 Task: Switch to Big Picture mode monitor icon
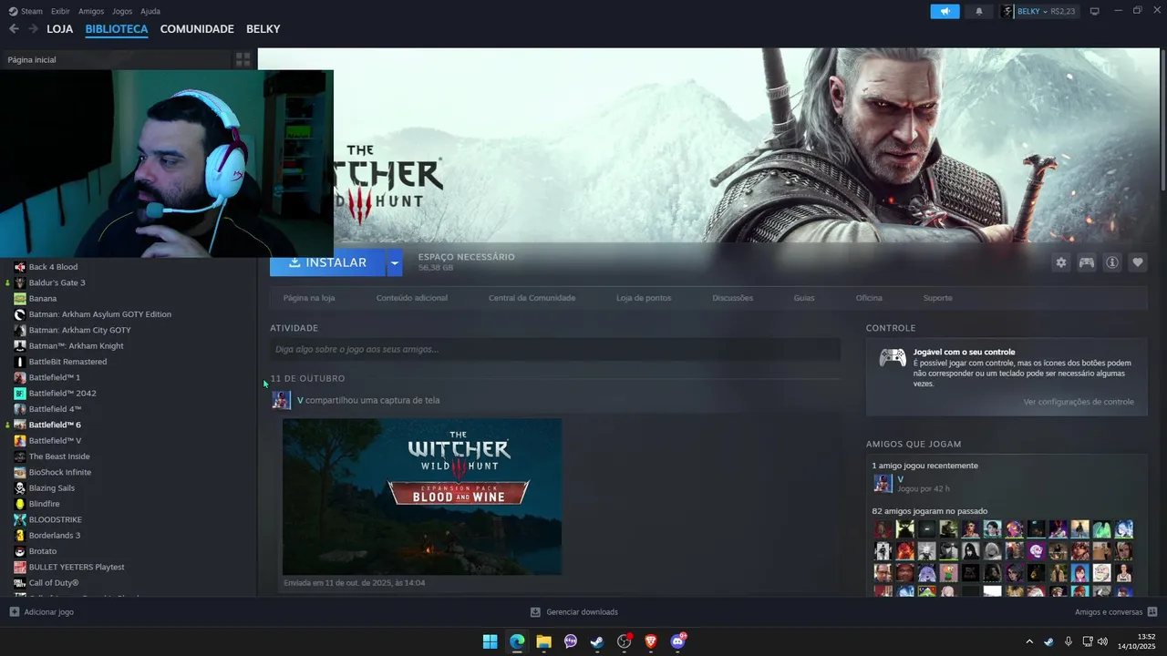1095,11
